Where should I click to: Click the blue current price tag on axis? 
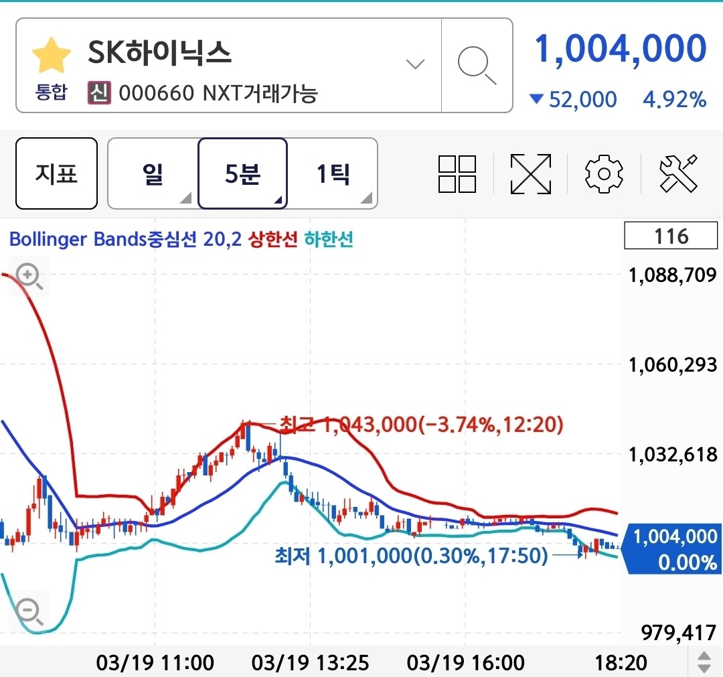pyautogui.click(x=672, y=549)
